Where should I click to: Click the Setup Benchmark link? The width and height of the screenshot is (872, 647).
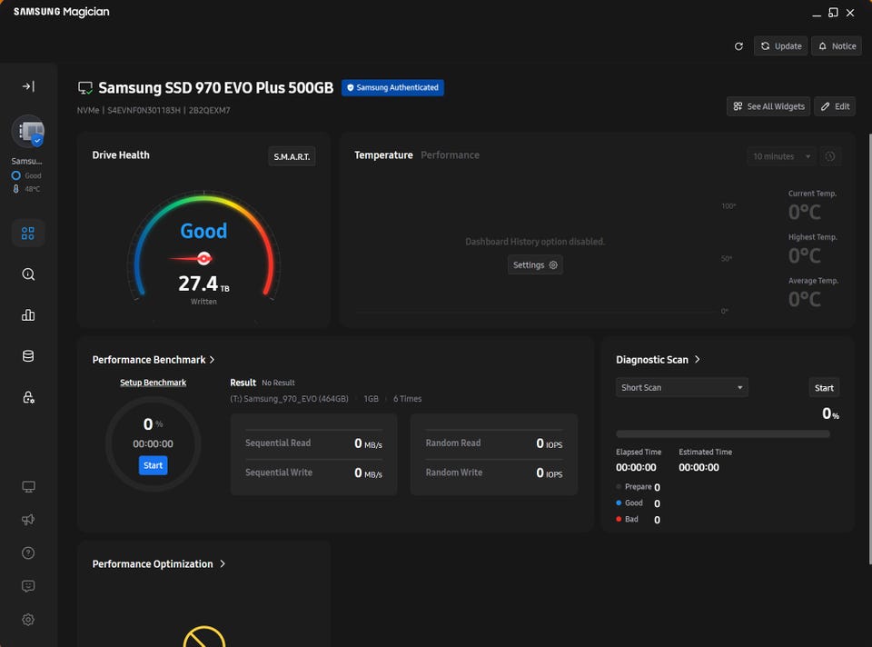click(153, 383)
